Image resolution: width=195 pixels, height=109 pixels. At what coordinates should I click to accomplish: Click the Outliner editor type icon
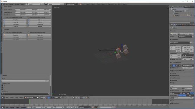[171, 7]
